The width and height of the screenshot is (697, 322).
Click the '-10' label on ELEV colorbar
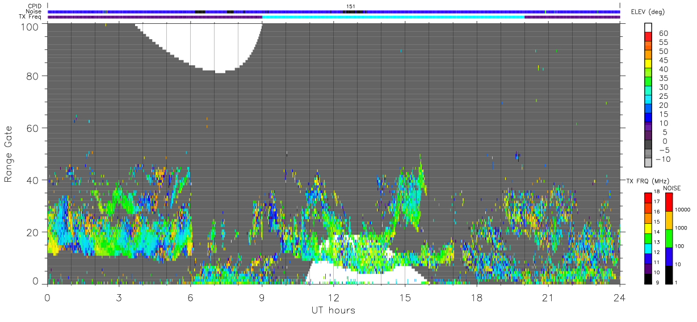tap(664, 158)
